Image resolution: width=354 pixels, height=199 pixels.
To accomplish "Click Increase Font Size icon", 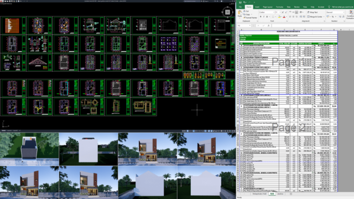I will (283, 12).
